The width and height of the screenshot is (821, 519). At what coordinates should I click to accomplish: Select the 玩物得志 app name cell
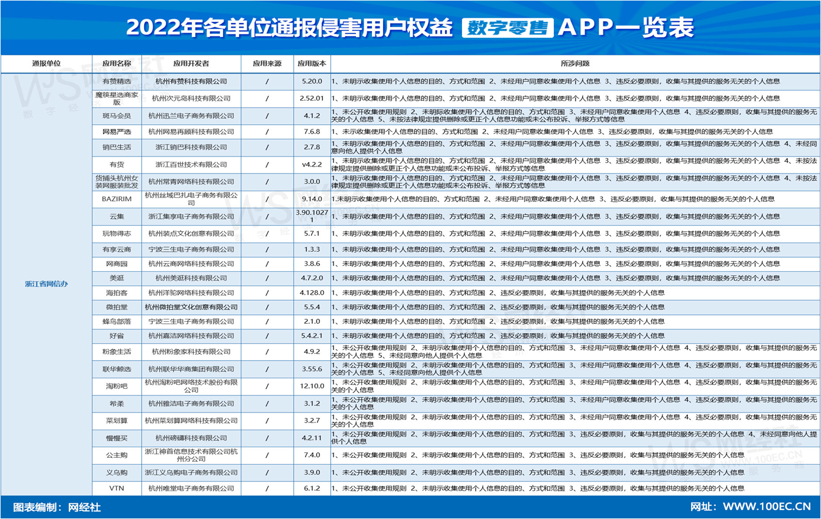[x=117, y=234]
